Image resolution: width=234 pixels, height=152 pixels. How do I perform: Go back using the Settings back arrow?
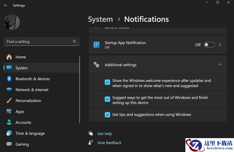pos(6,5)
